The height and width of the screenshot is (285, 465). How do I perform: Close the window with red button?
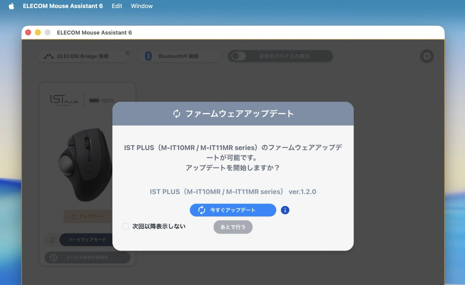pyautogui.click(x=28, y=33)
